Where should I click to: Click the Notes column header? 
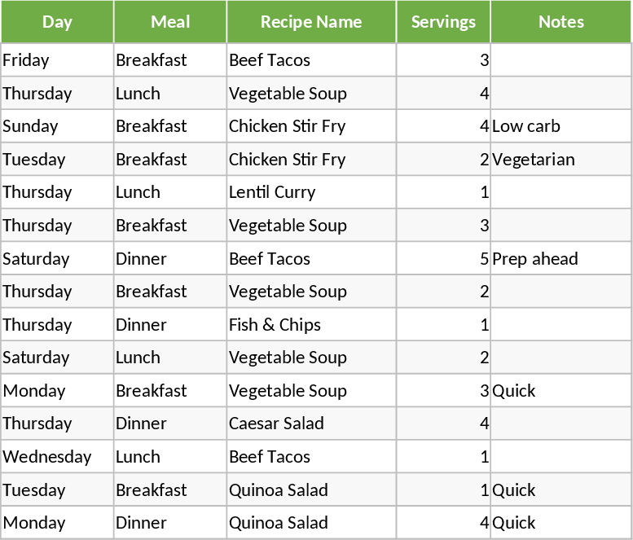560,22
